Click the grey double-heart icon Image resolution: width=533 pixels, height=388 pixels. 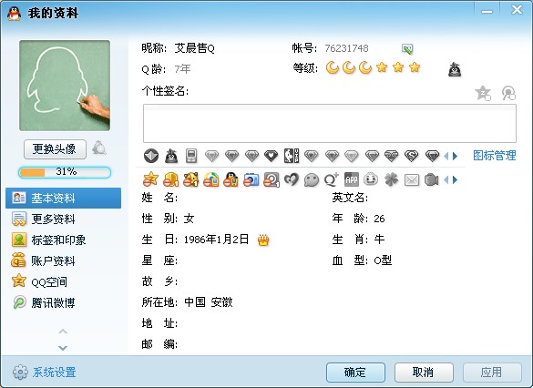click(292, 179)
